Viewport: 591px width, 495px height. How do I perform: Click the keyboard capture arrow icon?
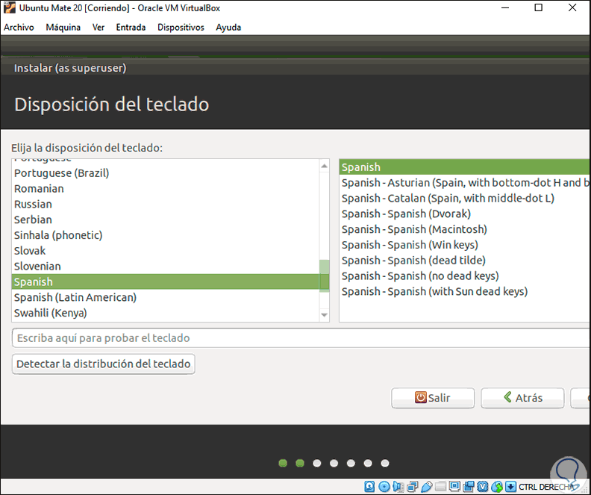coord(510,487)
